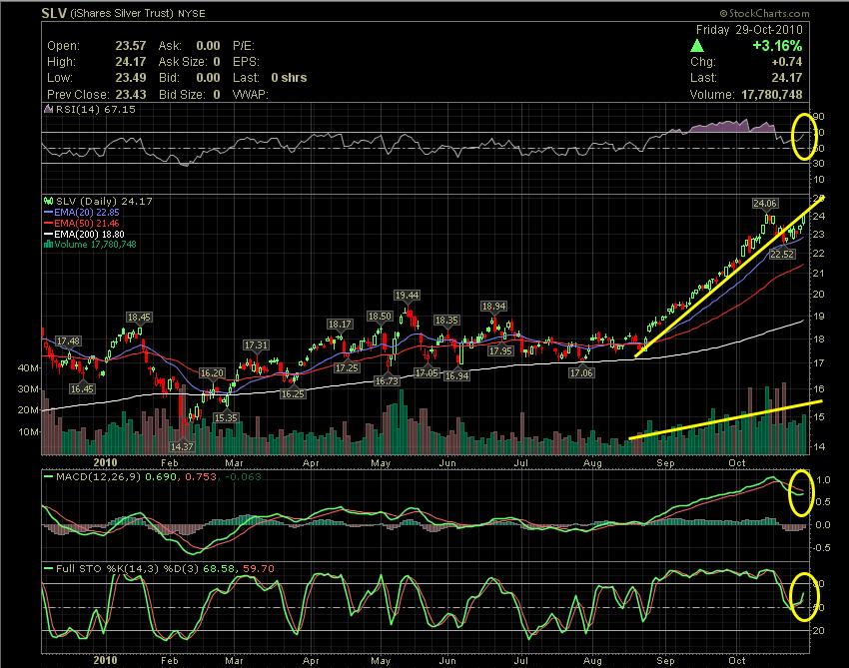Click the Bid value 0.00
Viewport: 849px width, 668px height.
click(208, 78)
